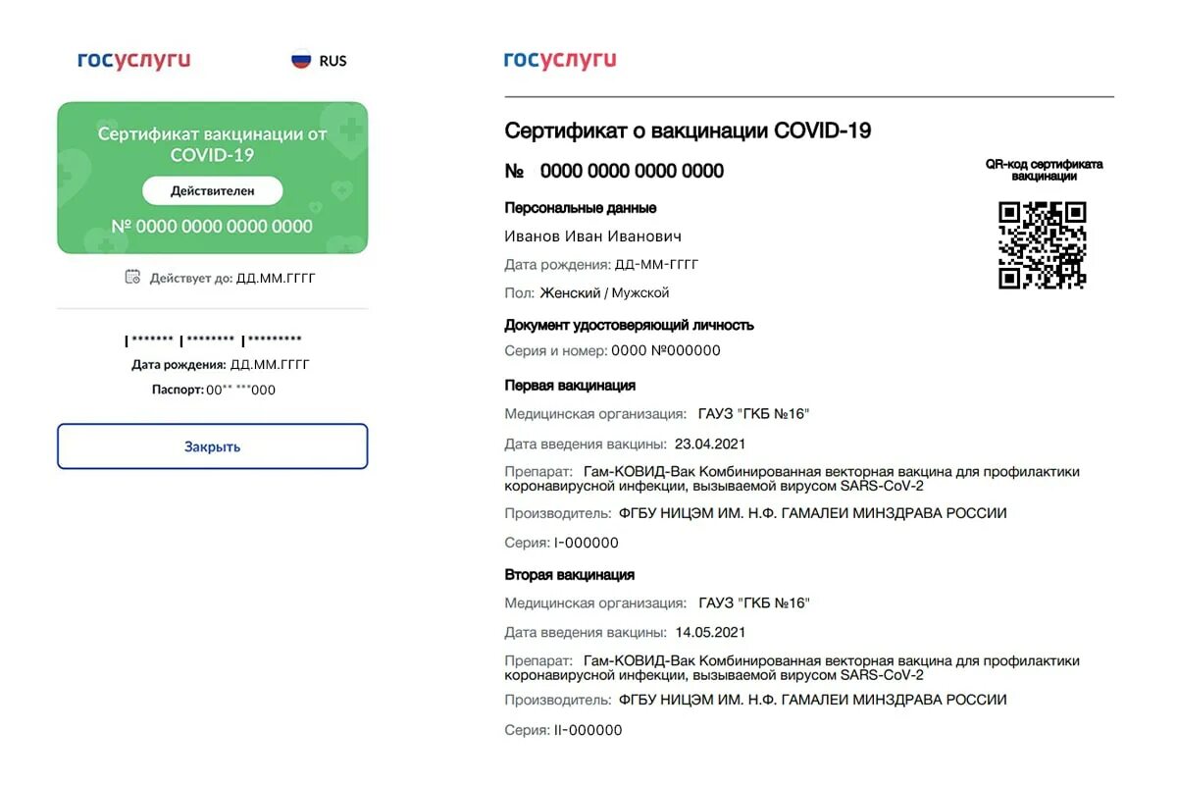Image resolution: width=1177 pixels, height=785 pixels.
Task: Click the left Госуслуги logo
Action: pos(134,60)
